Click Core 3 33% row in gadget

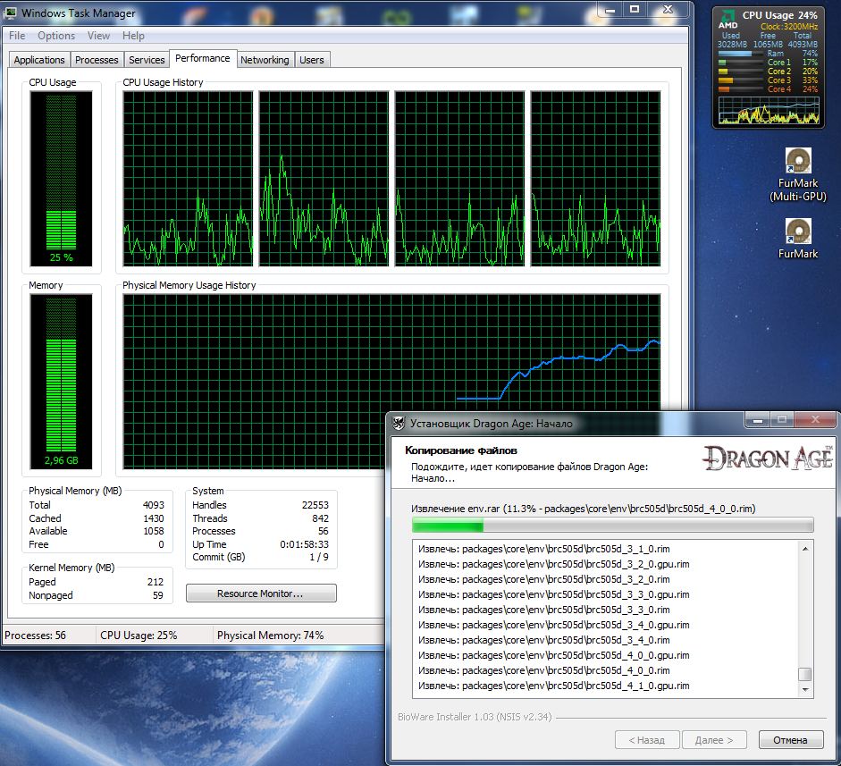point(768,80)
